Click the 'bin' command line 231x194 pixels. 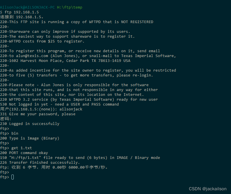[x=9, y=134]
